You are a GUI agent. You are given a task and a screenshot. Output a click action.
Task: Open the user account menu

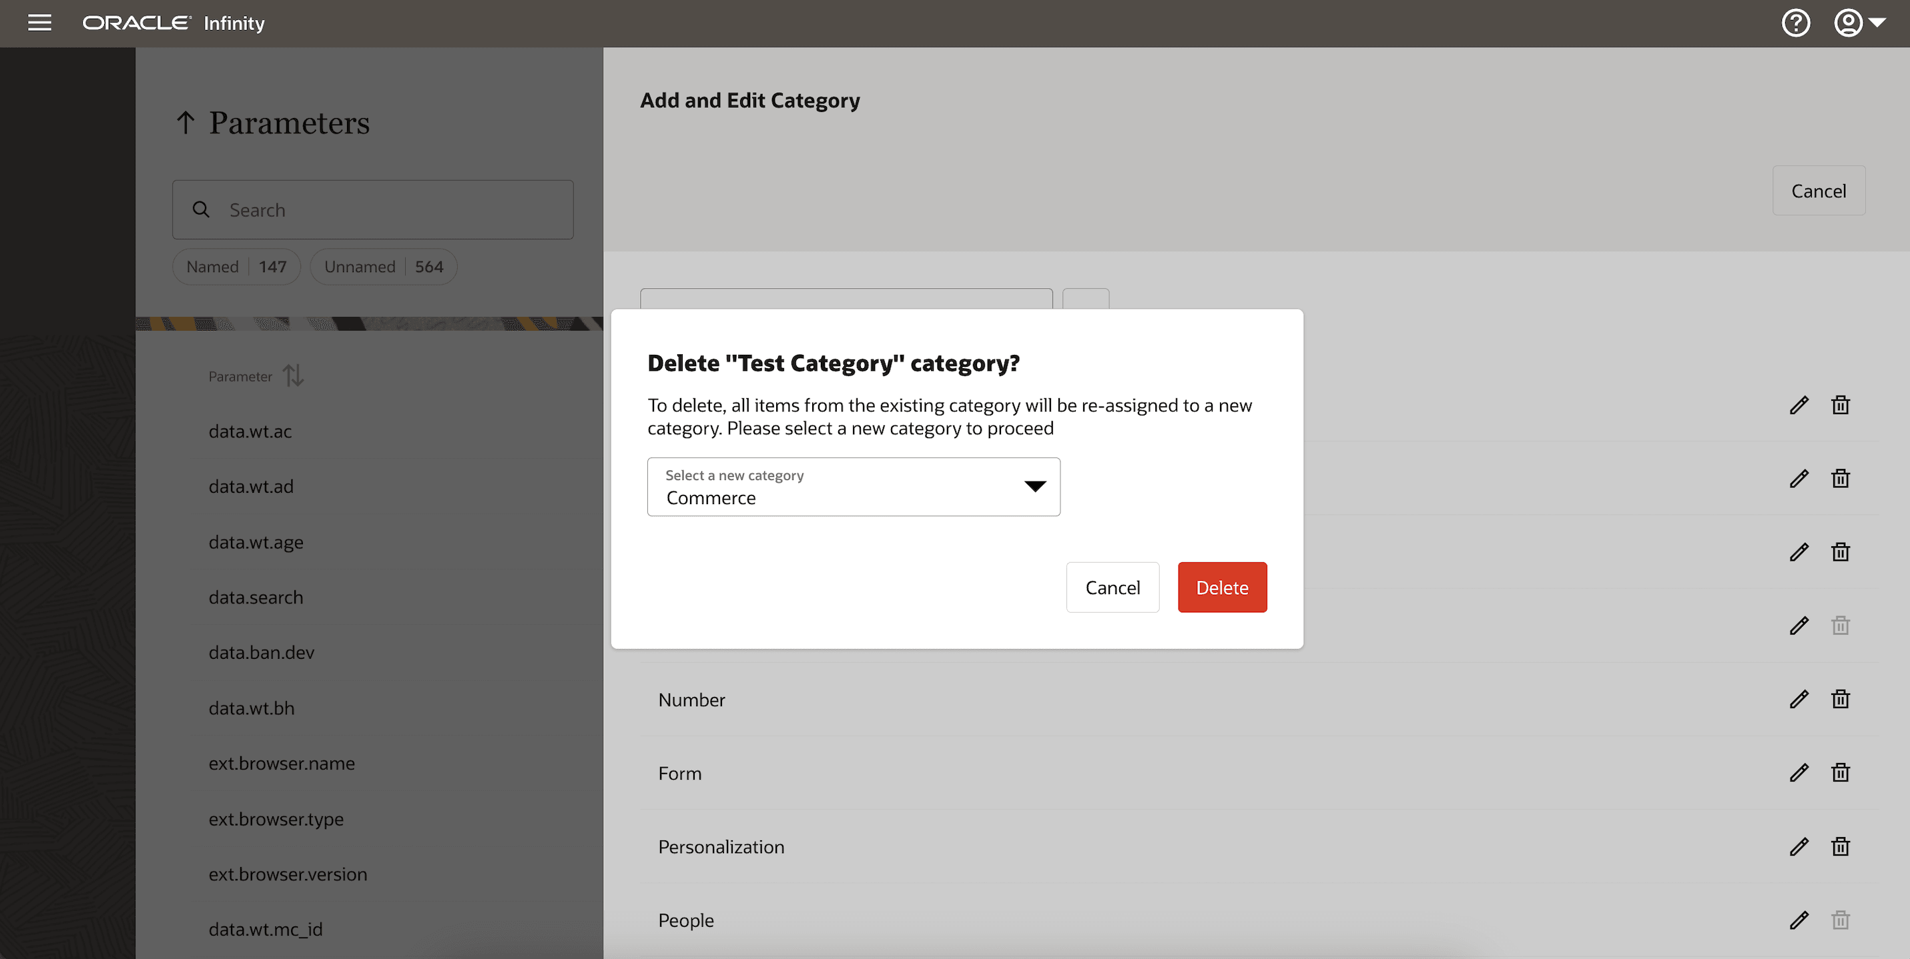pyautogui.click(x=1859, y=23)
